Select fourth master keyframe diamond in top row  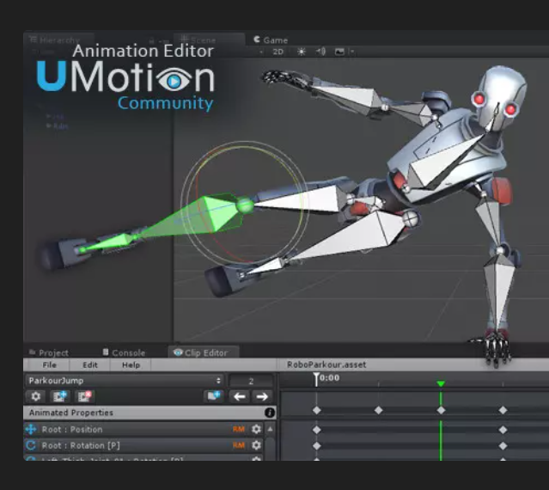pyautogui.click(x=503, y=410)
